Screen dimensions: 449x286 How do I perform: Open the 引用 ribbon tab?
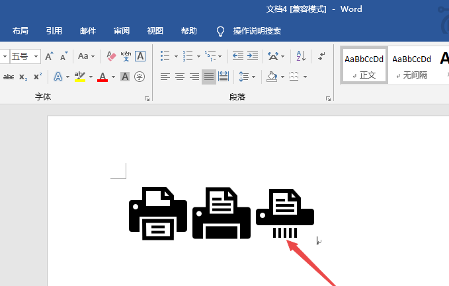point(54,30)
